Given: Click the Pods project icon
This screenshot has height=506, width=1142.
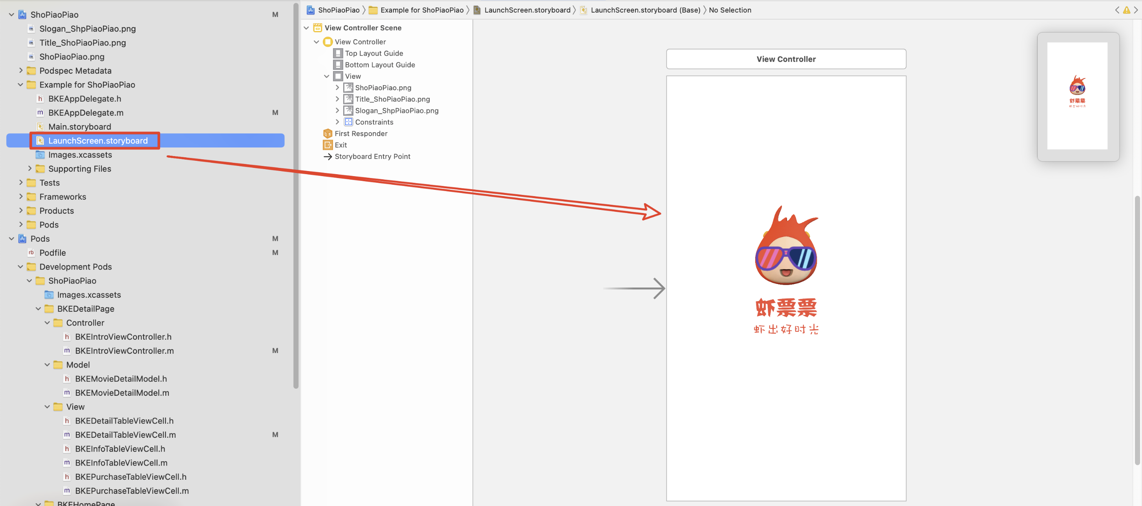Looking at the screenshot, I should tap(22, 238).
